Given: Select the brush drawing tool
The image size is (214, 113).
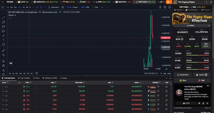Looking at the screenshot, I should point(3,36).
